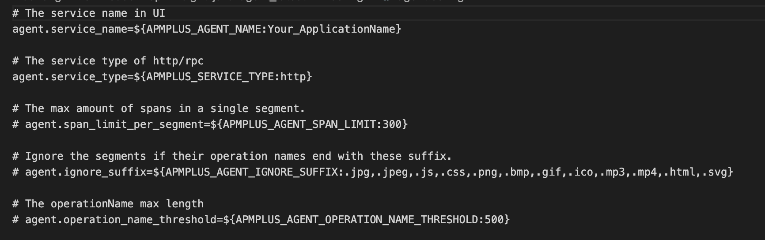
Task: Place cursor on agent.ignore_suffix key
Action: (x=85, y=172)
